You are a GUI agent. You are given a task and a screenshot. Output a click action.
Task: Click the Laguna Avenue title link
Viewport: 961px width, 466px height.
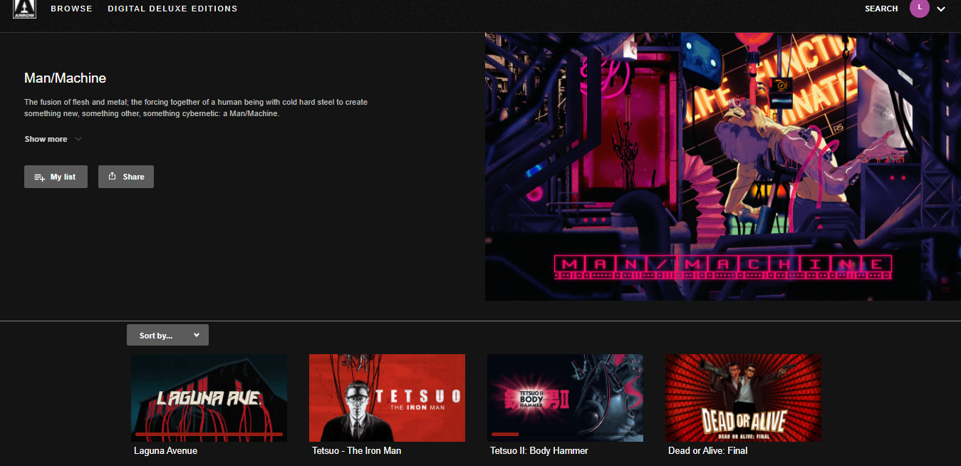pos(165,451)
